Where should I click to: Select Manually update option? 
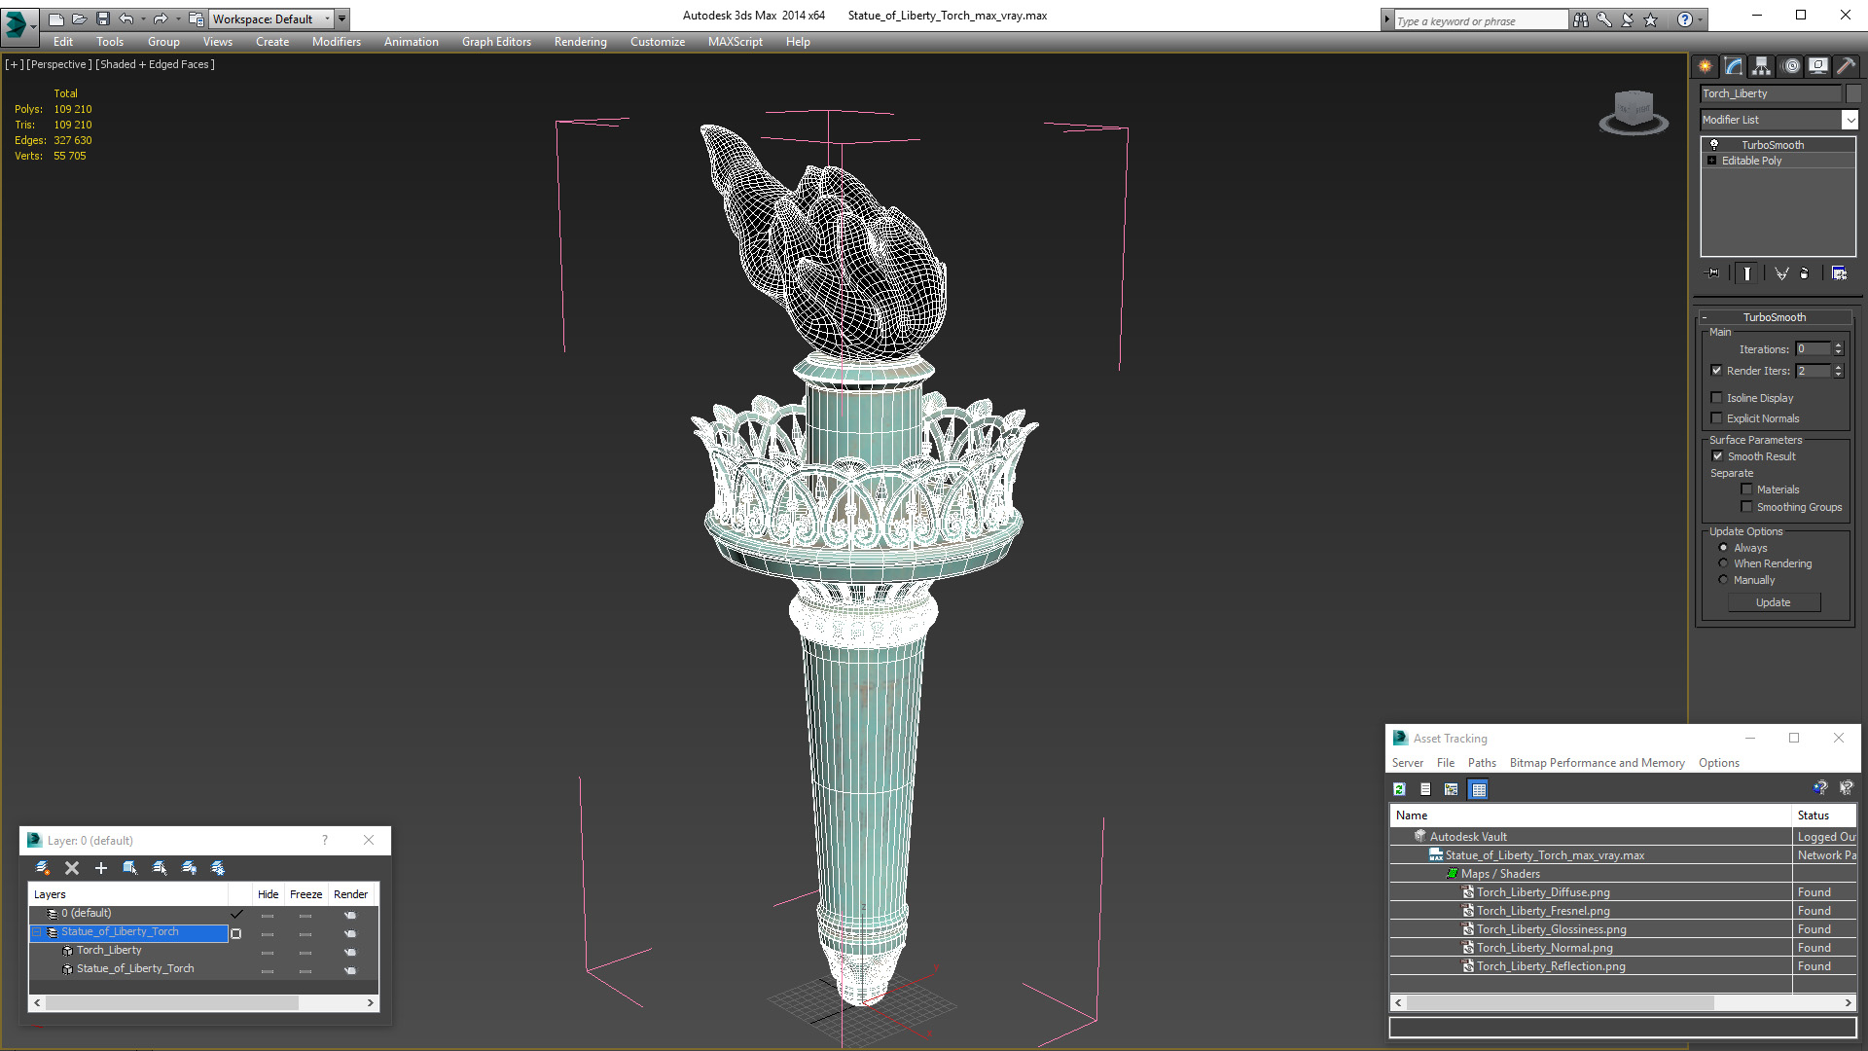point(1723,580)
